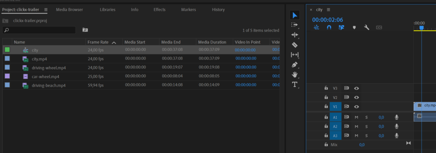
Task: Mute track A1
Action: click(356, 117)
